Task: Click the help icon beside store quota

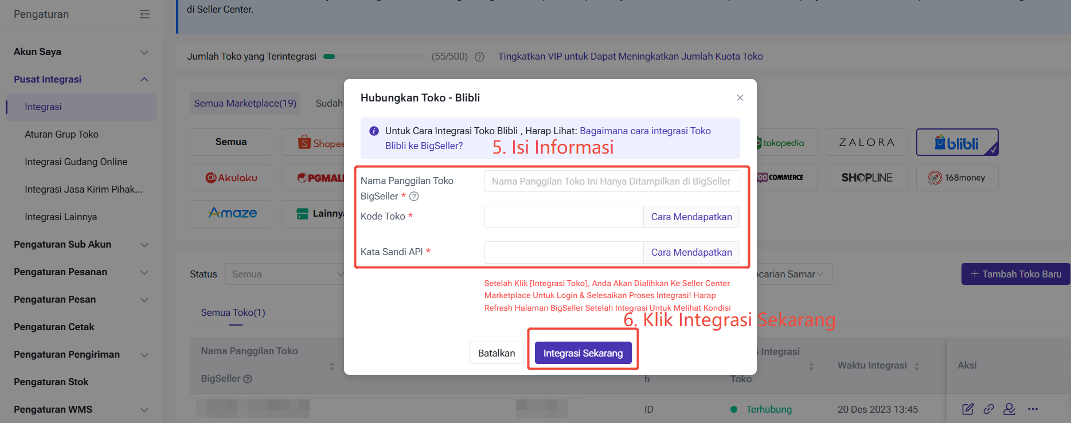Action: point(480,57)
